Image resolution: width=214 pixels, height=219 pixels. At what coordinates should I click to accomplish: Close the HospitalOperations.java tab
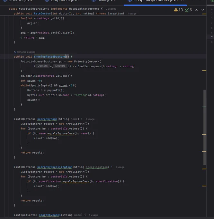[x=182, y=1]
